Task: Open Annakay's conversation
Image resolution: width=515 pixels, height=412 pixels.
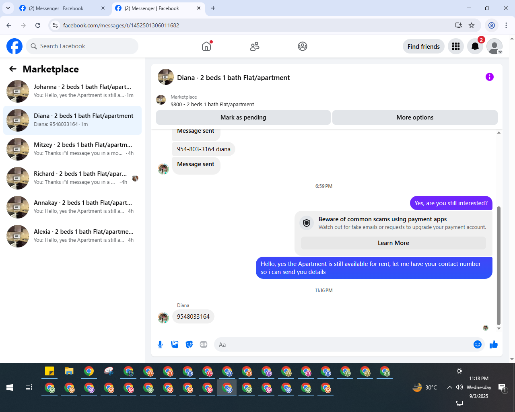Action: [x=72, y=207]
